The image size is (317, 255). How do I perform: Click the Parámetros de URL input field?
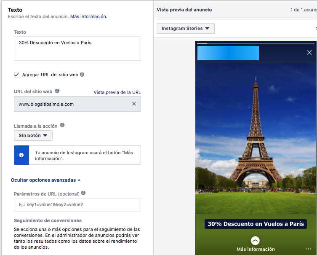77,205
